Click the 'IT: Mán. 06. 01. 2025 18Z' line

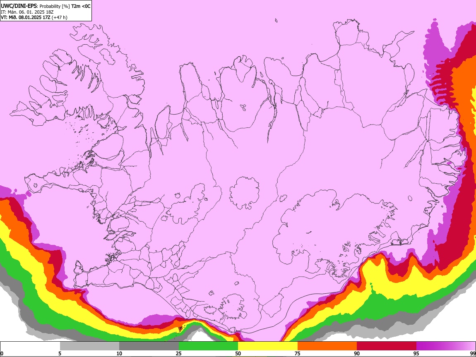pos(27,12)
